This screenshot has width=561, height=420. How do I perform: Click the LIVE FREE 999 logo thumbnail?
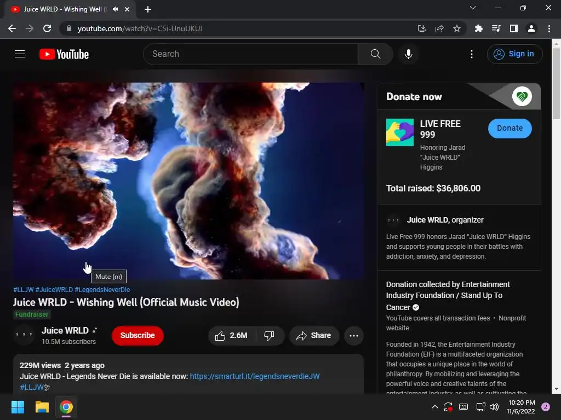point(399,132)
